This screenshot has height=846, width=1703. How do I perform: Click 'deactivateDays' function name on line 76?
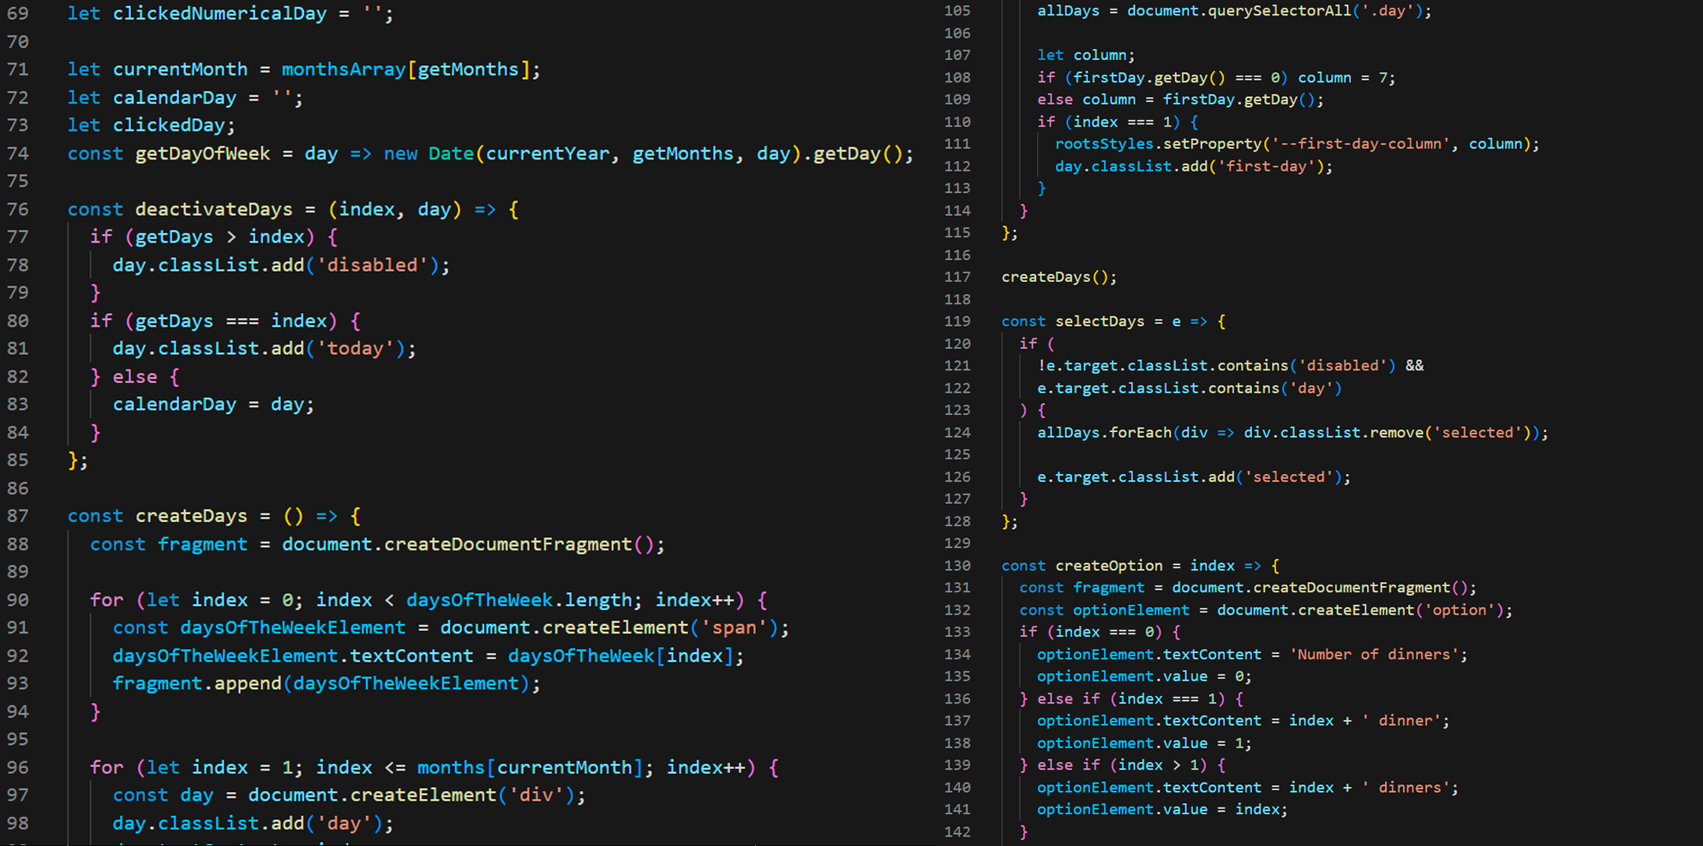(214, 209)
